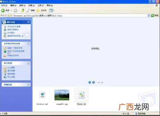Screen dimensions: 160x116
Task: Open the word提取 parent folder link
Action: click(x=11, y=67)
